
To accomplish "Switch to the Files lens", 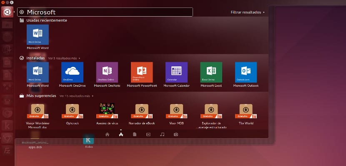I will (135, 134).
